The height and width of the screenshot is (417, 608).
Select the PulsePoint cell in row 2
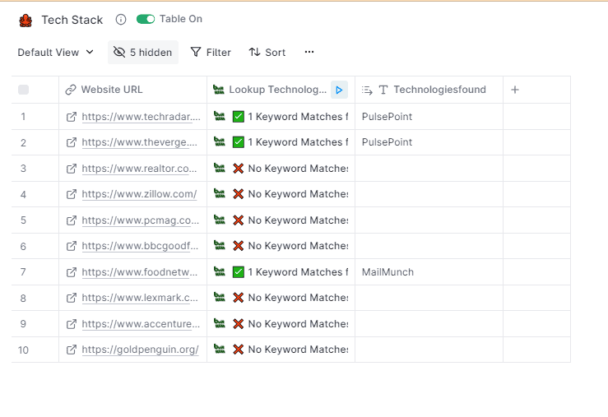pos(429,142)
